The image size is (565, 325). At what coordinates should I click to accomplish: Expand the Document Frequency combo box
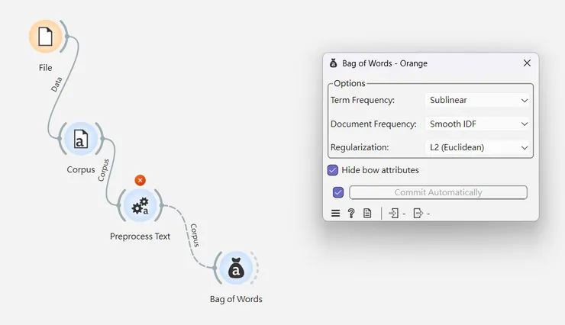478,124
